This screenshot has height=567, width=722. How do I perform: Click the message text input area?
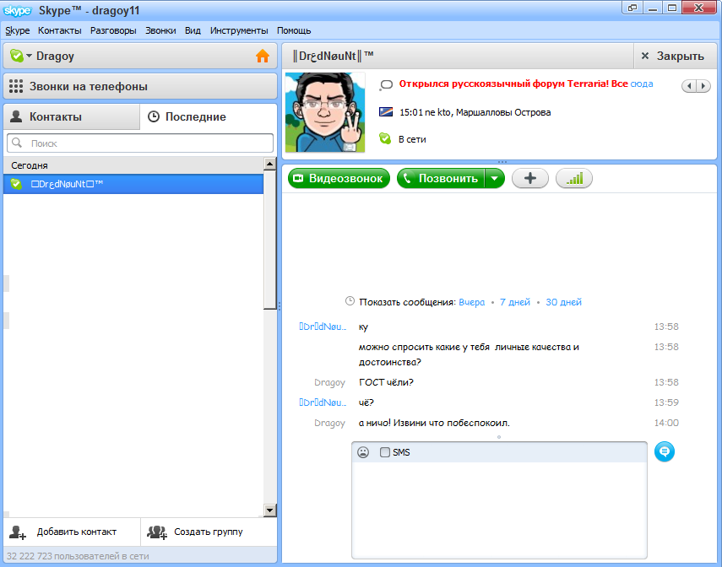click(499, 510)
